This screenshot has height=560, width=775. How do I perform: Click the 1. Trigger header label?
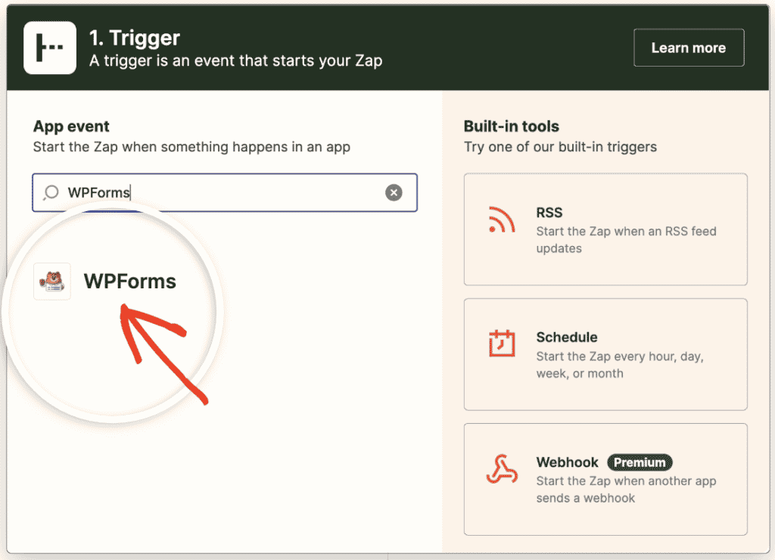click(x=135, y=37)
